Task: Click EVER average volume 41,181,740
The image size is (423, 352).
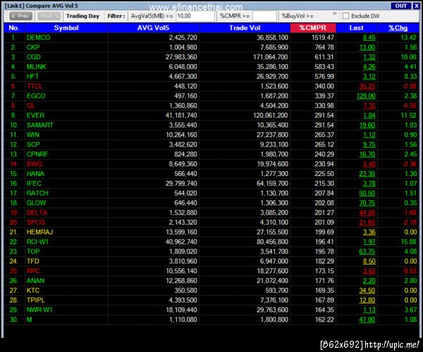Action: click(181, 115)
